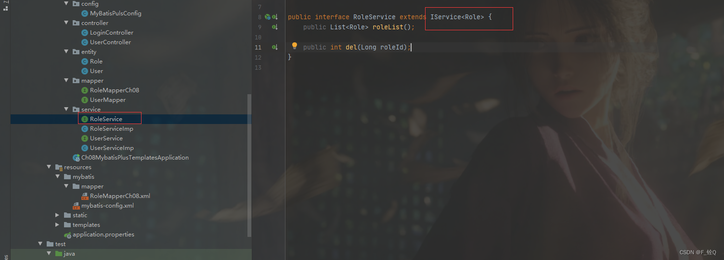Open LoginController class
Screen dimensions: 724x260
[111, 33]
